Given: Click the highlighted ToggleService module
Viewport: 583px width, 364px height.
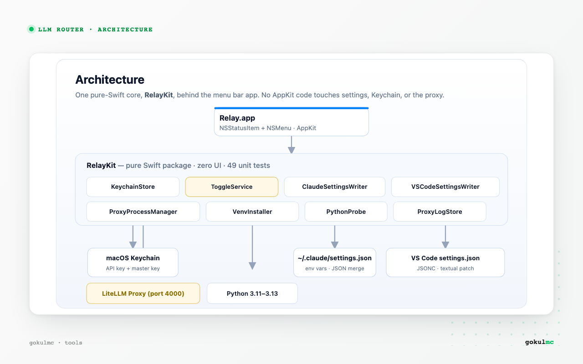Looking at the screenshot, I should 232,187.
